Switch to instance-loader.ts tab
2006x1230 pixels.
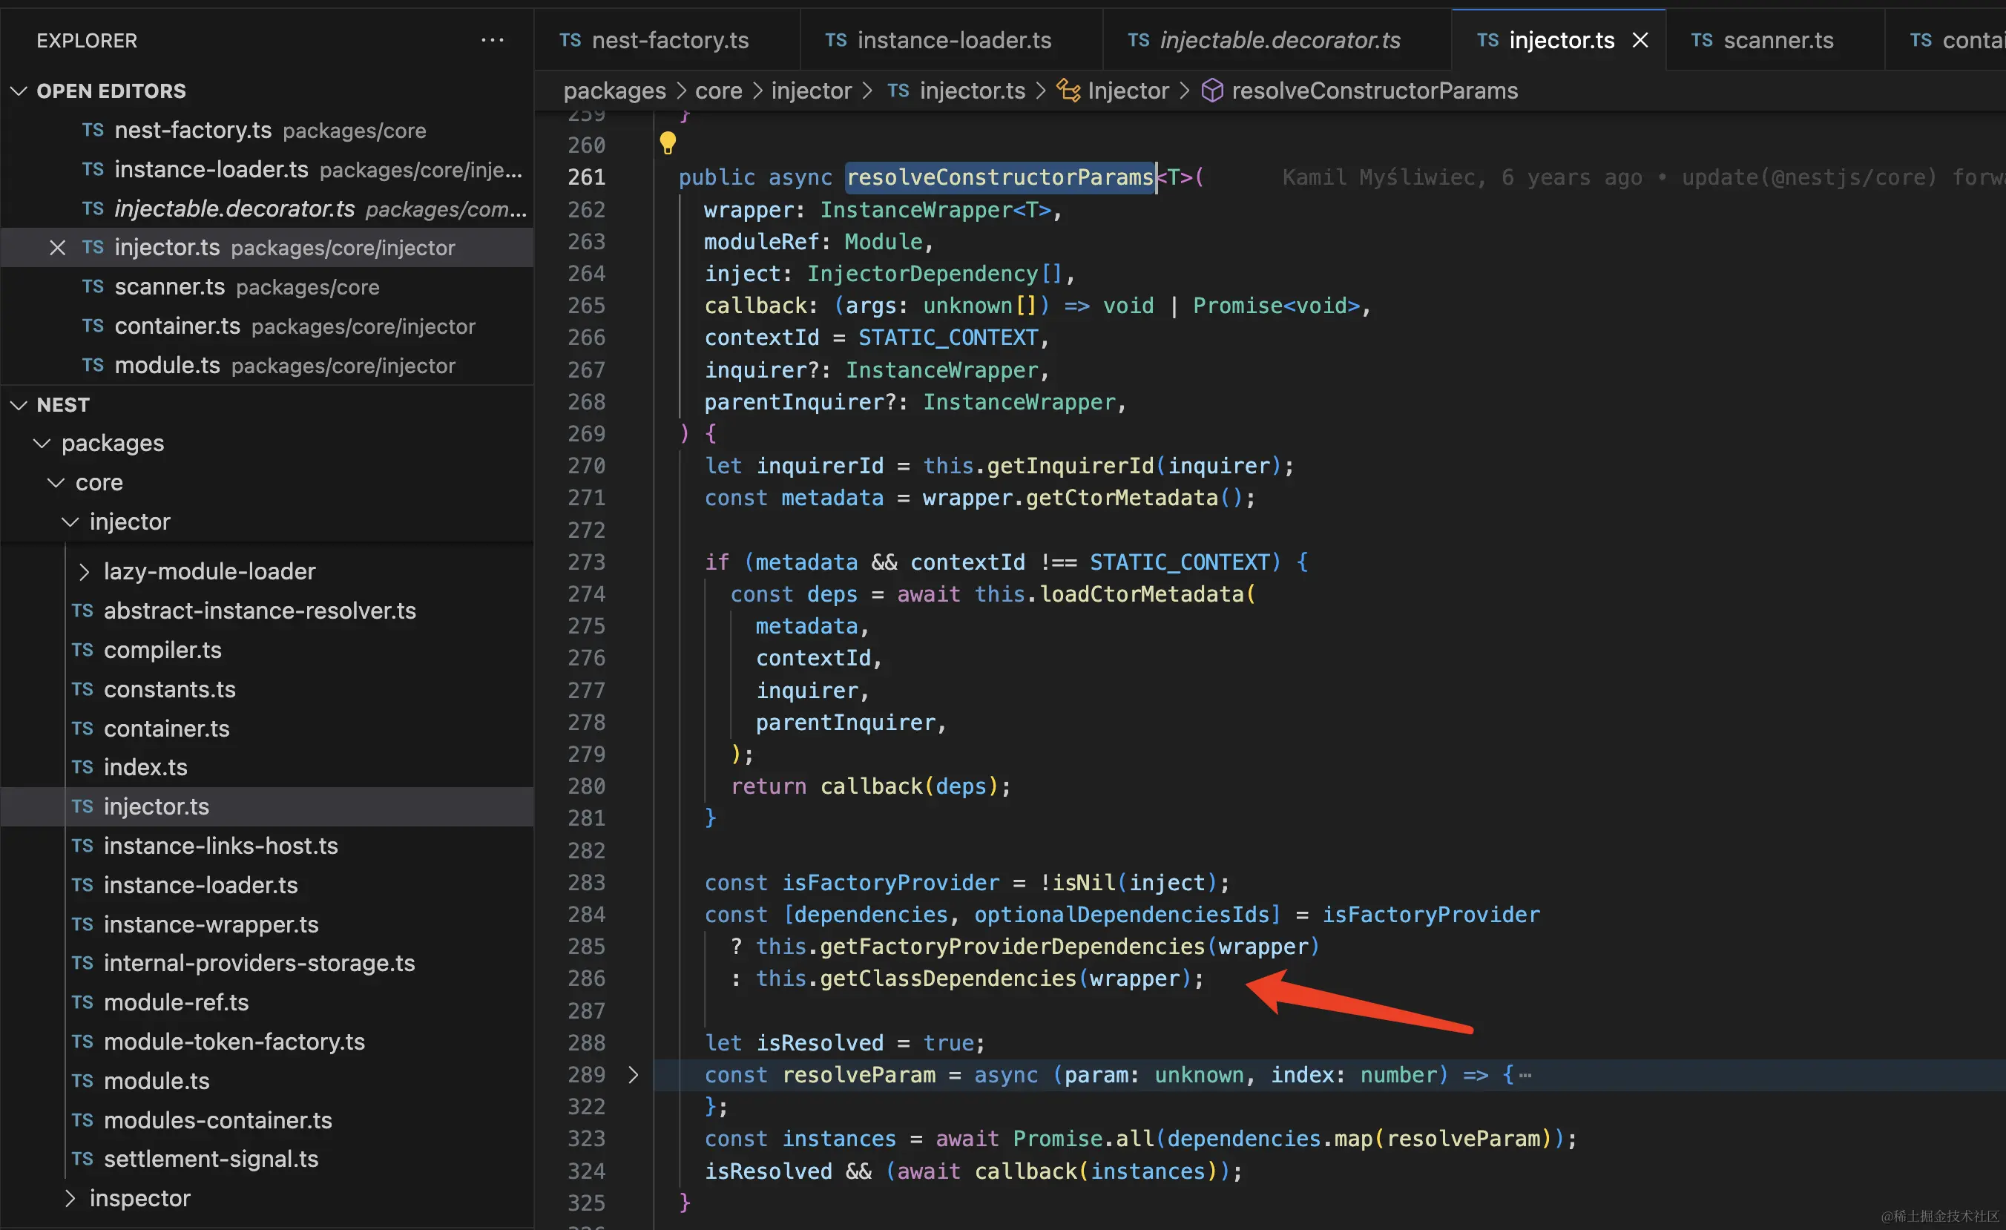coord(951,40)
